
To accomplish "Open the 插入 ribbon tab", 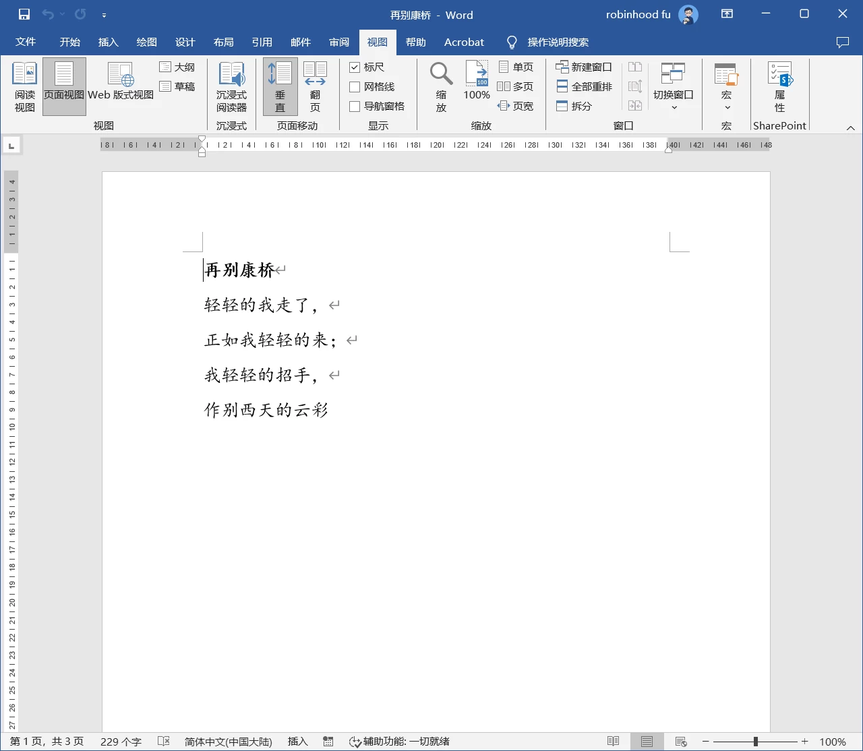I will 108,42.
